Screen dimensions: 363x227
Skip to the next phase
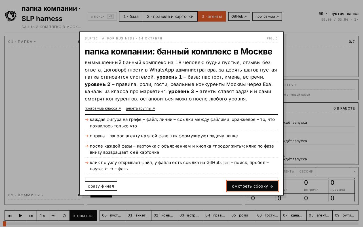pos(31,216)
